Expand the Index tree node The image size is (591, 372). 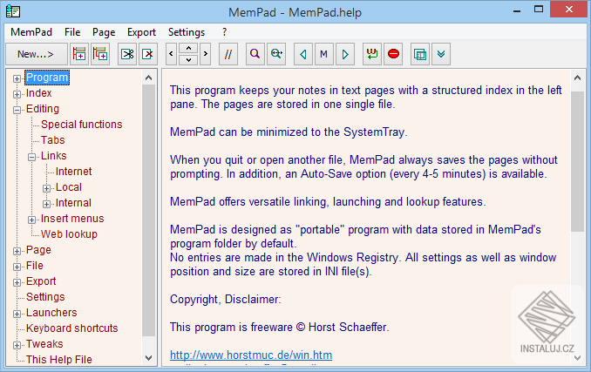click(17, 94)
